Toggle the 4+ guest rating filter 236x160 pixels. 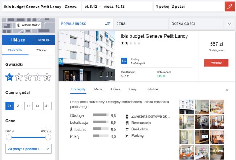click(x=28, y=106)
